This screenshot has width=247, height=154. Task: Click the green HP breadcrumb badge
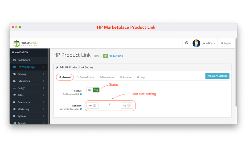[x=105, y=56]
